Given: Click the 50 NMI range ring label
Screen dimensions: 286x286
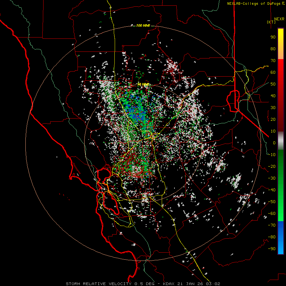Looking at the screenshot, I should (143, 84).
